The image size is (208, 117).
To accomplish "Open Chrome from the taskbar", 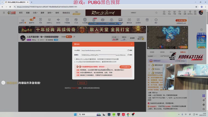I will pos(128,114).
